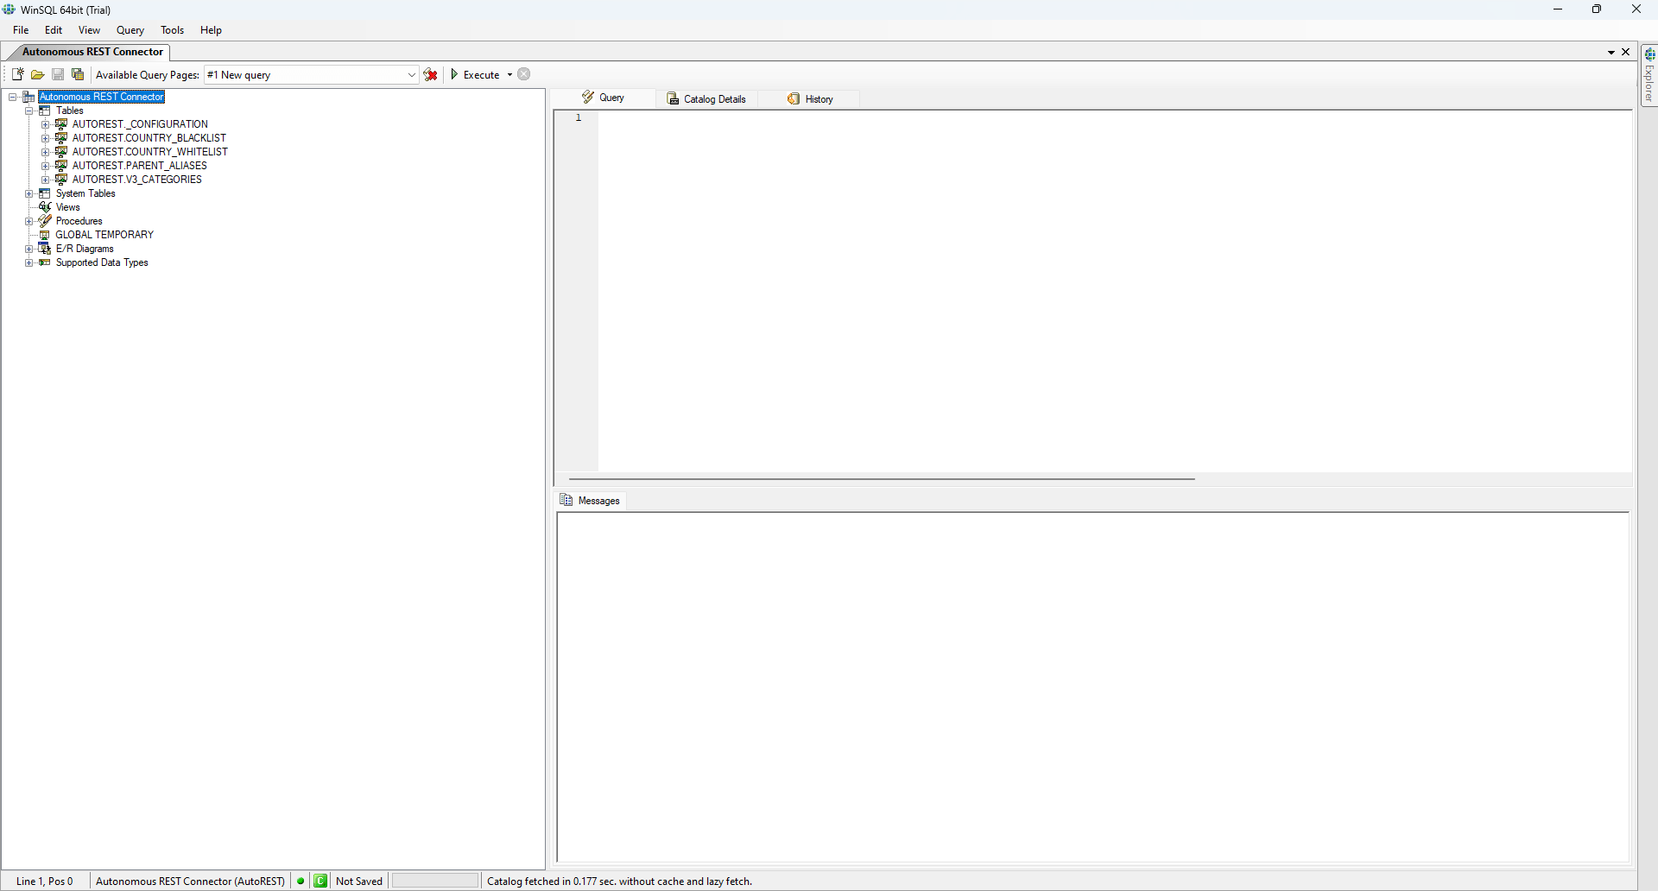
Task: Open the Execute button dropdown arrow
Action: (x=509, y=75)
